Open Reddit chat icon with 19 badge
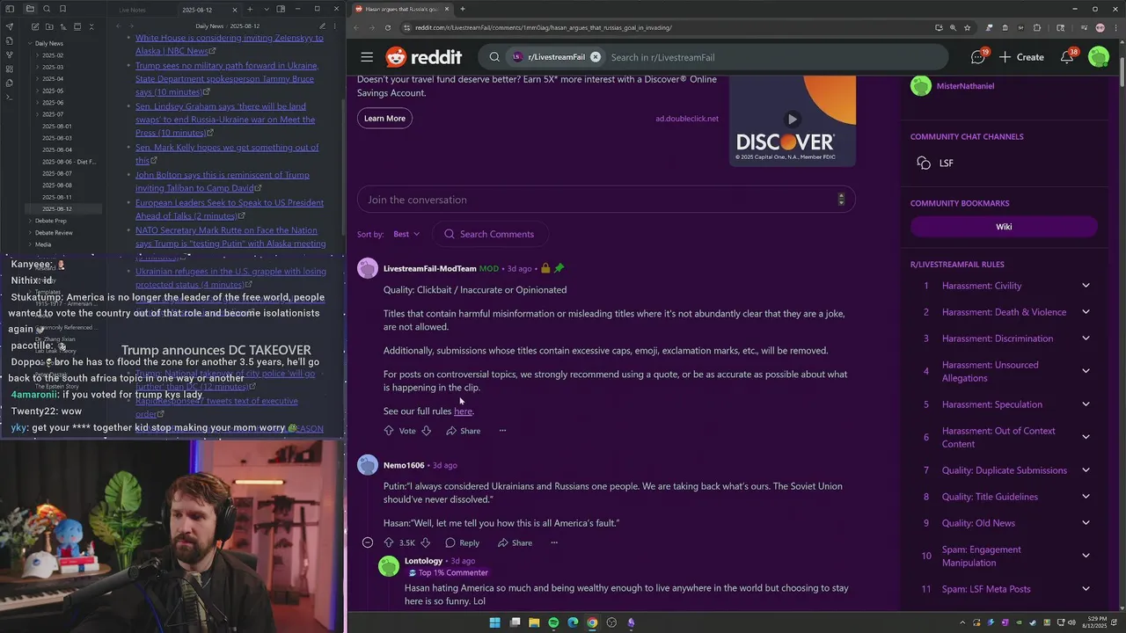This screenshot has width=1126, height=633. pyautogui.click(x=978, y=57)
